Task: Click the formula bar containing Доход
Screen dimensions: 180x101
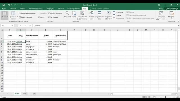Action: click(106, 26)
